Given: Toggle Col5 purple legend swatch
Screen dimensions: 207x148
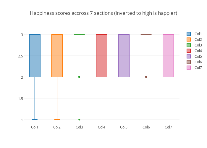Looking at the screenshot, I should click(189, 56).
